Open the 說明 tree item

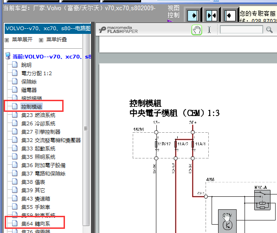point(26,65)
